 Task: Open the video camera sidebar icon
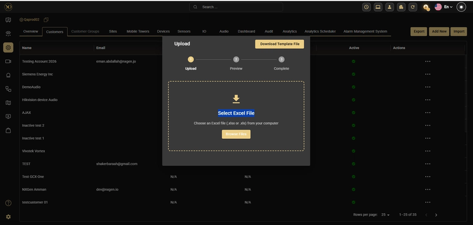click(x=8, y=61)
